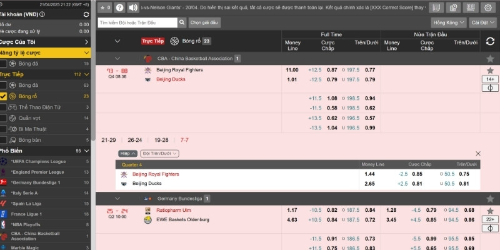
Task: Untick the Bóng rổ checkbox
Action: click(3, 96)
